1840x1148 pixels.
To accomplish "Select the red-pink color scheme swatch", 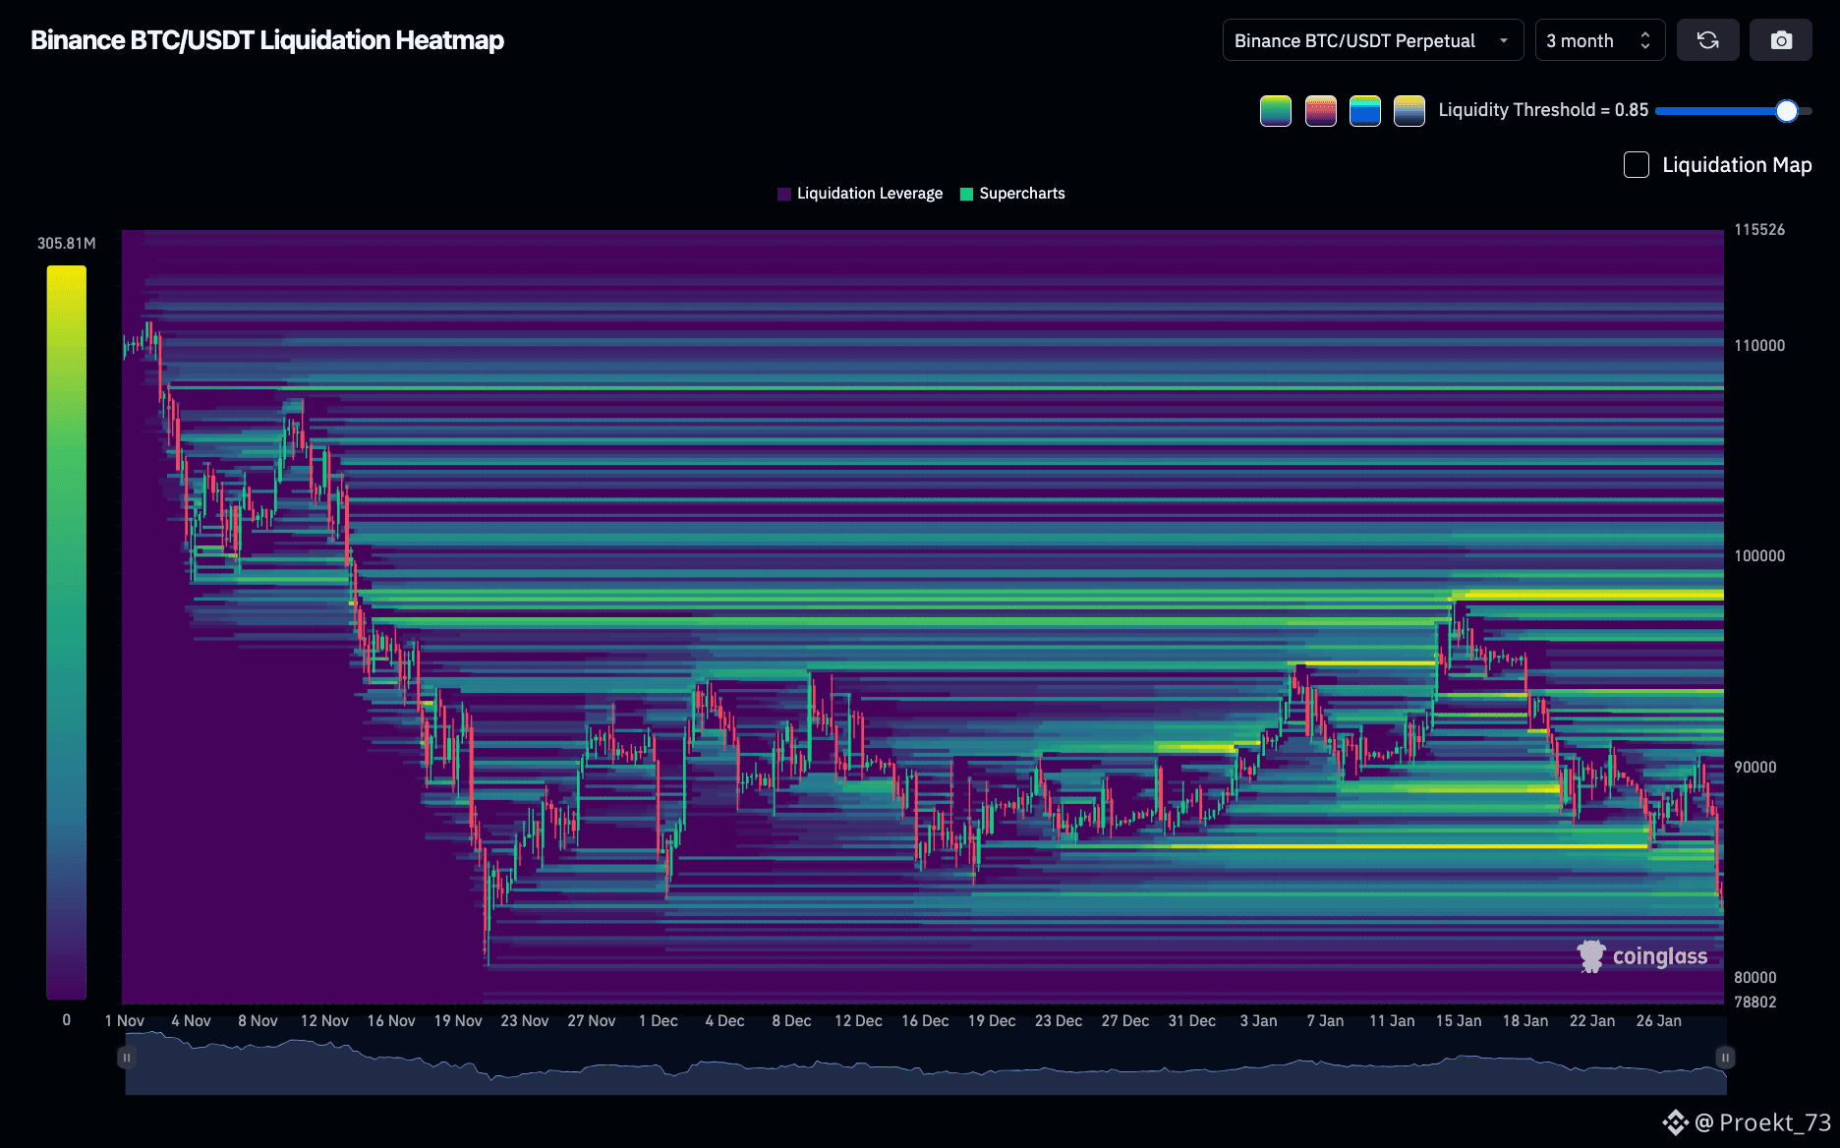I will 1320,111.
